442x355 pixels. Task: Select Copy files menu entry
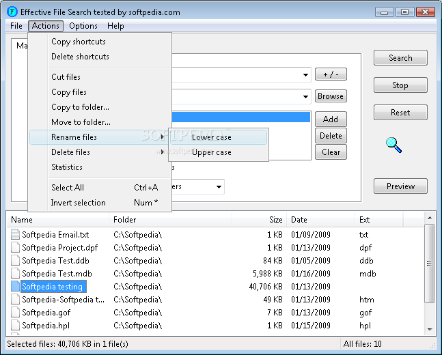point(100,92)
